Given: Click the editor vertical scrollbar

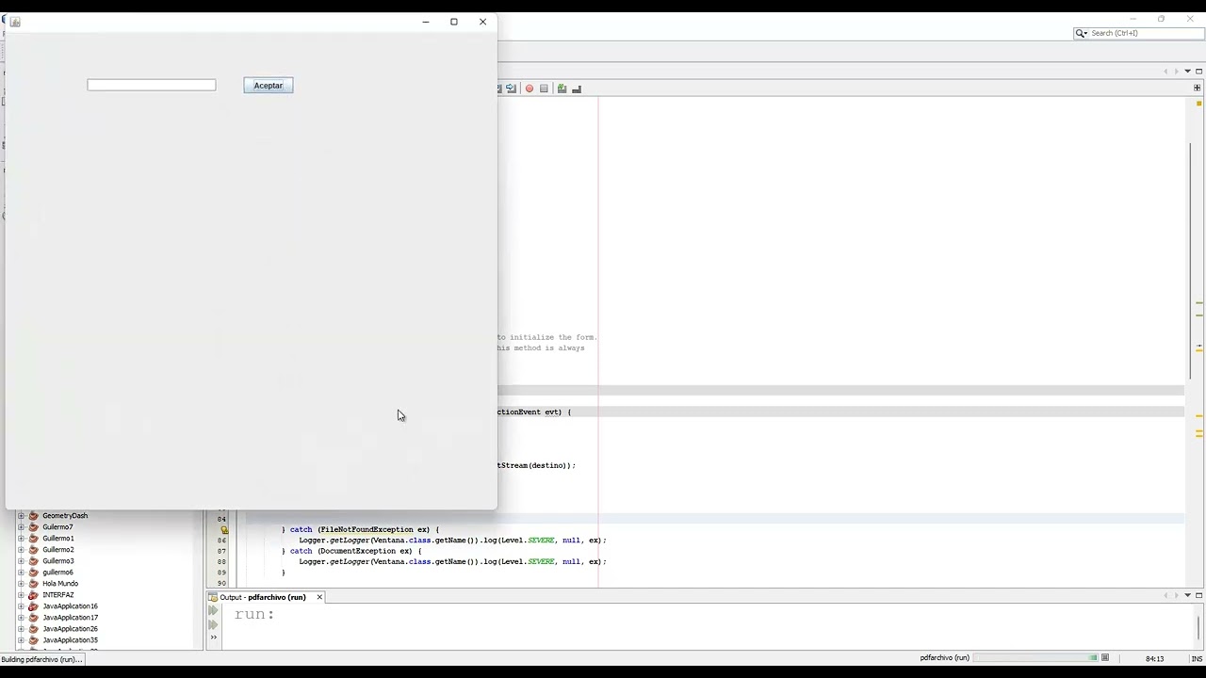Looking at the screenshot, I should point(1189,260).
